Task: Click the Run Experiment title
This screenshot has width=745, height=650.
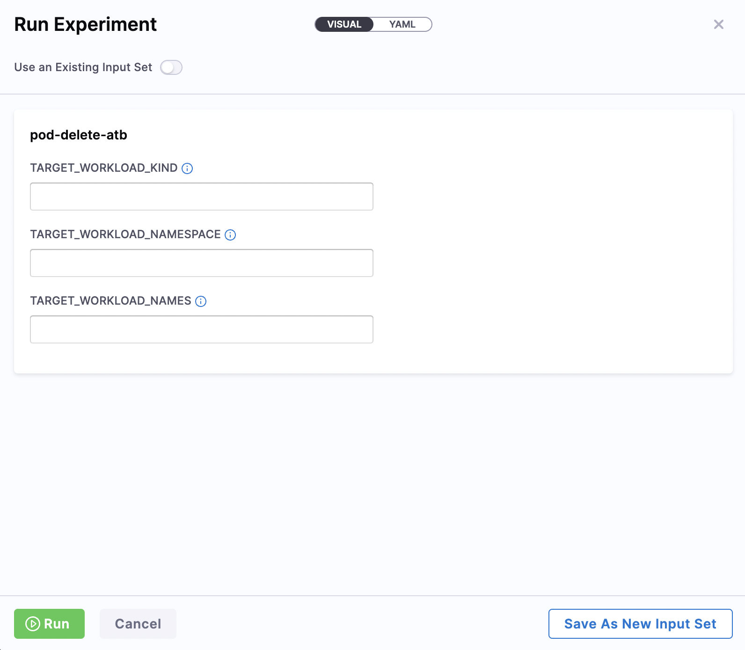Action: point(85,24)
